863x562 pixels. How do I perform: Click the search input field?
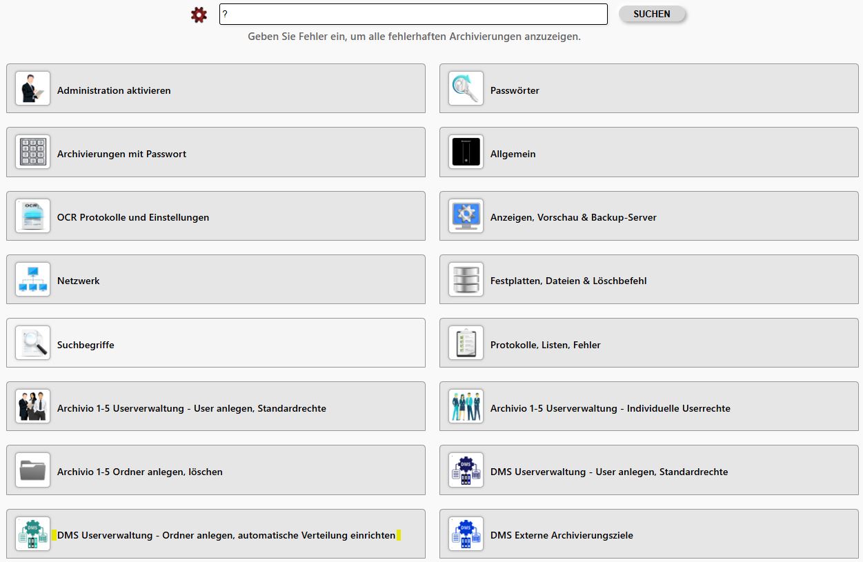point(413,14)
